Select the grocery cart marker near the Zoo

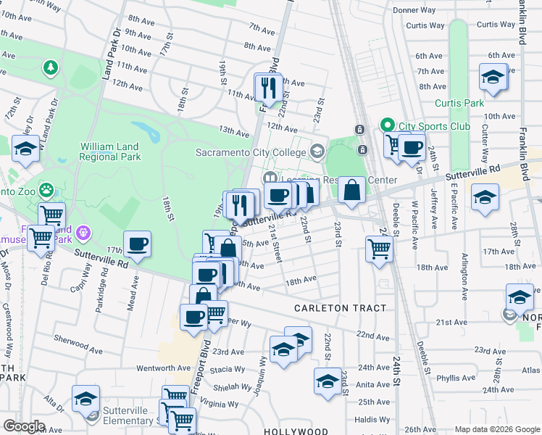click(51, 215)
